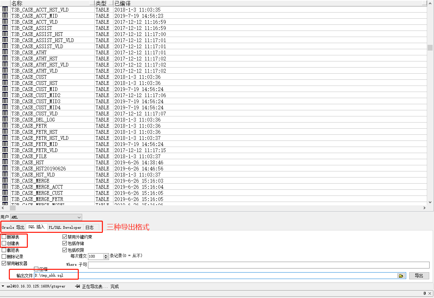
Task: Click the table icon next to T3B_CASE_DEL_LOG
Action: [5, 119]
